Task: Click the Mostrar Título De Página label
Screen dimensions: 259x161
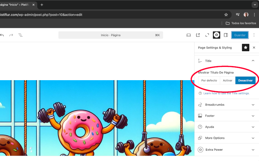Action: click(216, 72)
